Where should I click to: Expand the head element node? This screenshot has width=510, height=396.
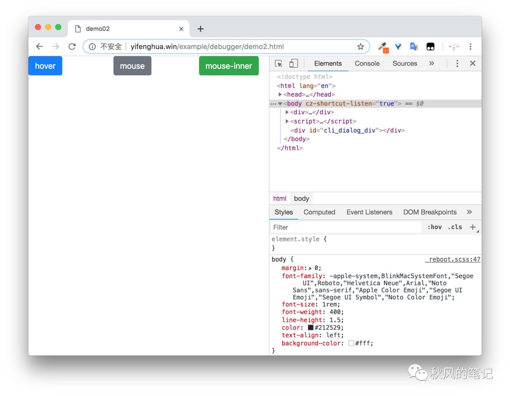[x=280, y=94]
